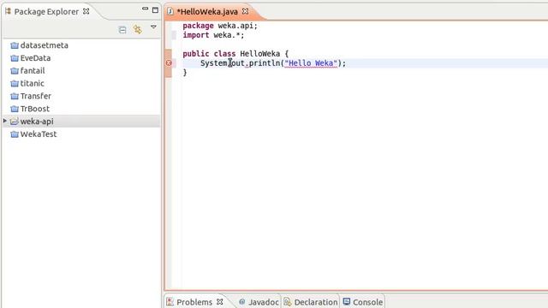Switch to the Javadoc tab

(x=264, y=302)
